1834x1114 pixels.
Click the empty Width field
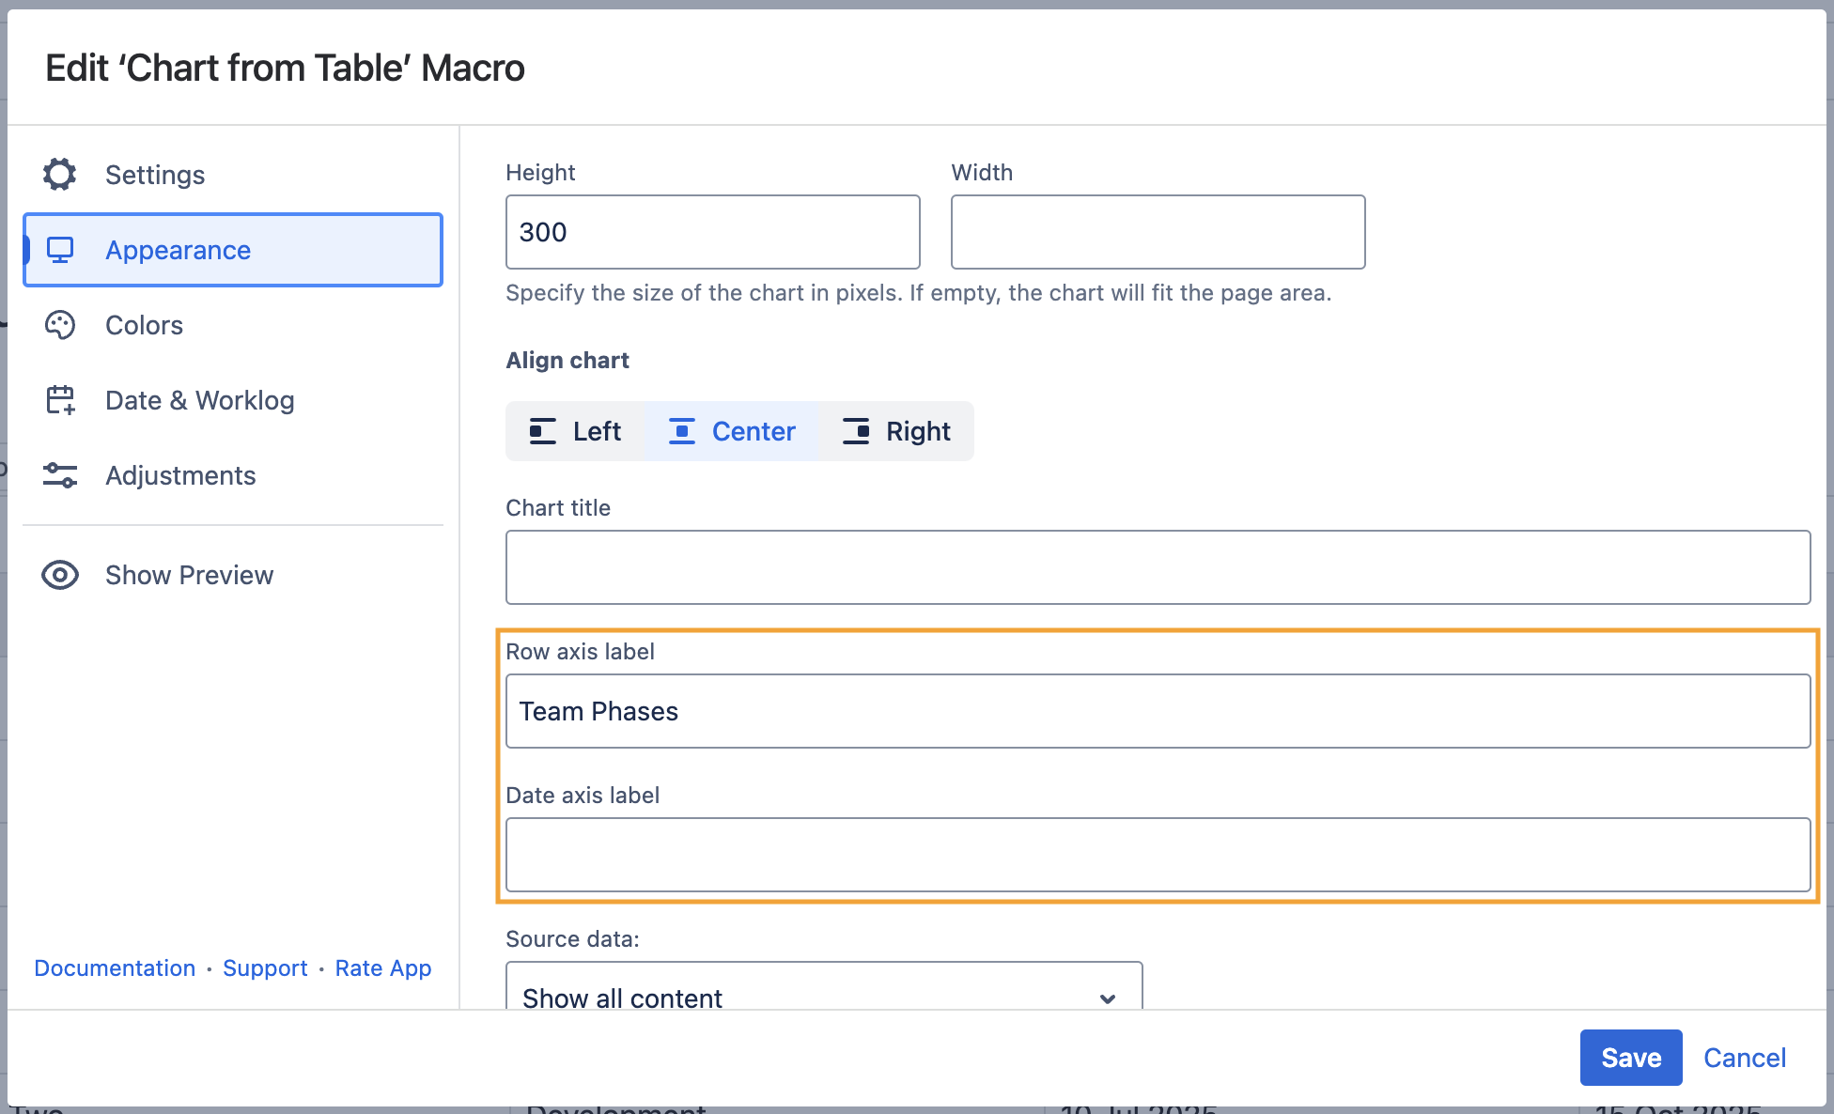pyautogui.click(x=1157, y=232)
